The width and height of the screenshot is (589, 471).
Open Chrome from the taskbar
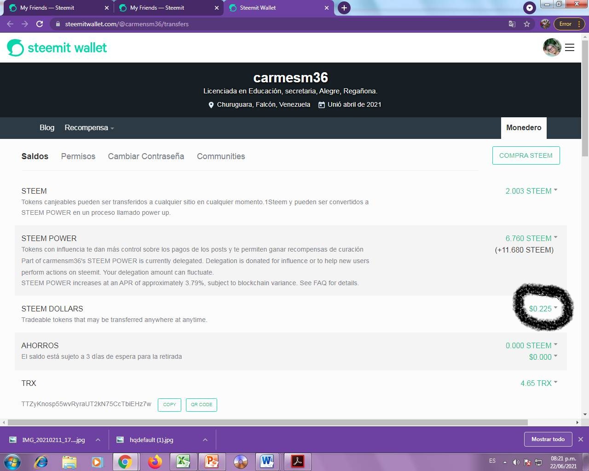(125, 461)
